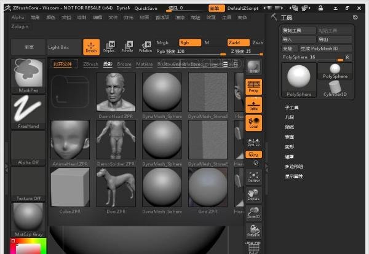Click the small rotation icon below Qxyz

(256, 163)
